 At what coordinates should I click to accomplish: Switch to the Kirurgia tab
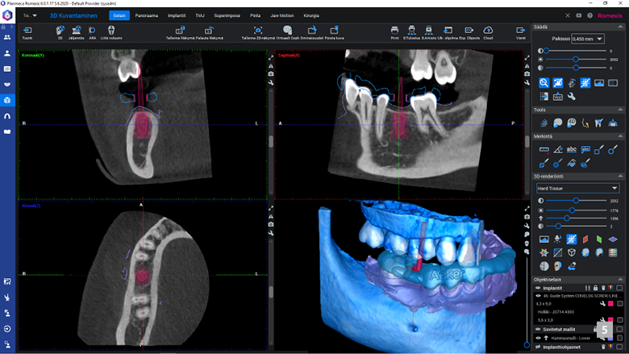pos(311,15)
